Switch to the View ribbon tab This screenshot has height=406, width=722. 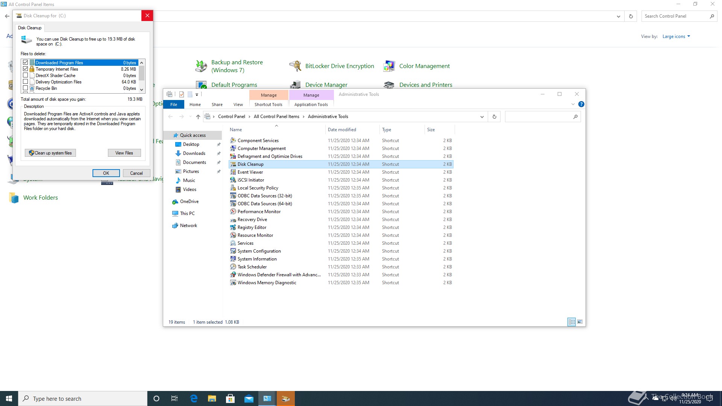(x=238, y=105)
